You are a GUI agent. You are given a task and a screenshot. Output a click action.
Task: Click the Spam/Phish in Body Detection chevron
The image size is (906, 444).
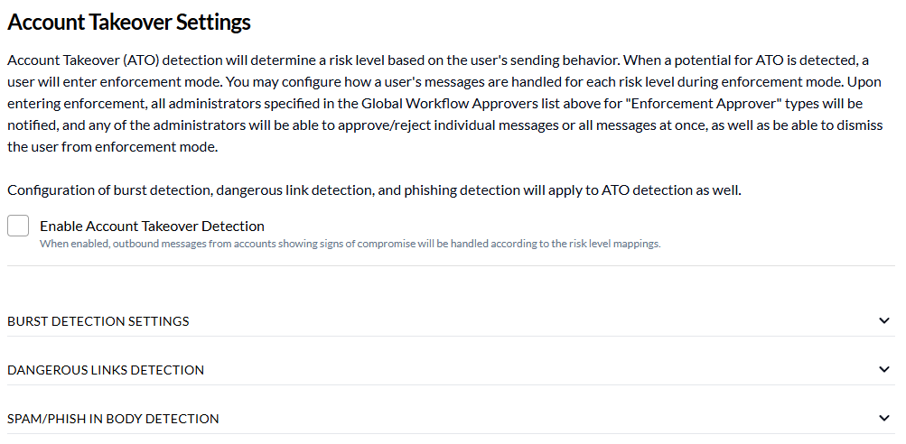click(x=884, y=418)
